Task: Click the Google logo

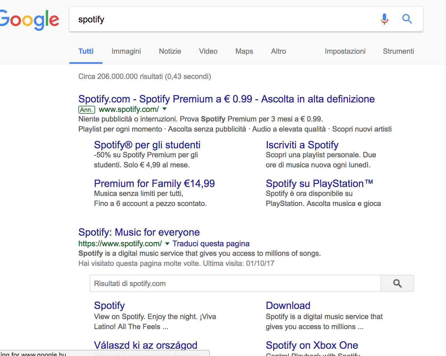Action: pyautogui.click(x=30, y=20)
